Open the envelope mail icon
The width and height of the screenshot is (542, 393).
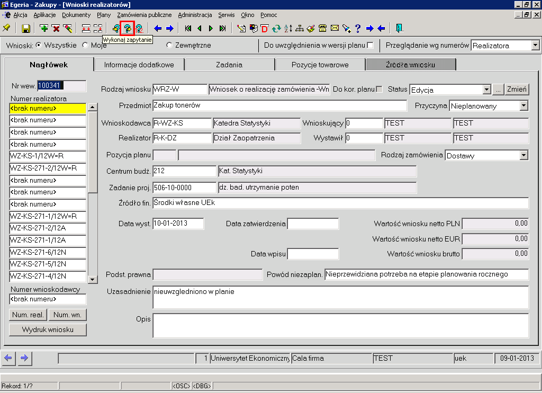(x=335, y=29)
